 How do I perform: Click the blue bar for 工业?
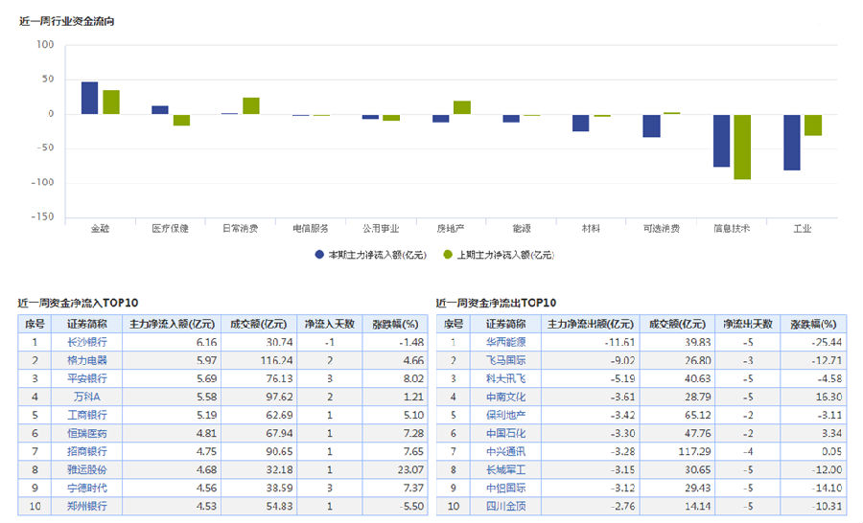792,143
